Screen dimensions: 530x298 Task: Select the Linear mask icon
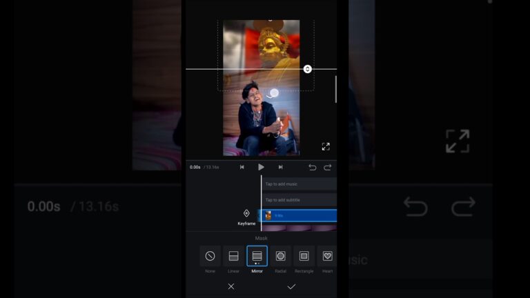[233, 256]
